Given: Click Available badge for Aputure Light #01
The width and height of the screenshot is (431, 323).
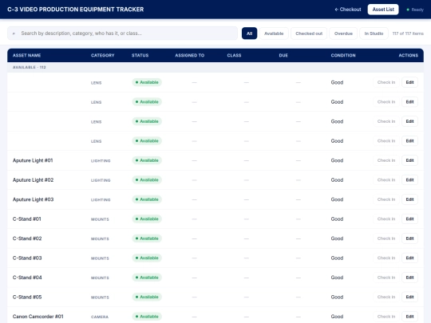Looking at the screenshot, I should pos(147,160).
